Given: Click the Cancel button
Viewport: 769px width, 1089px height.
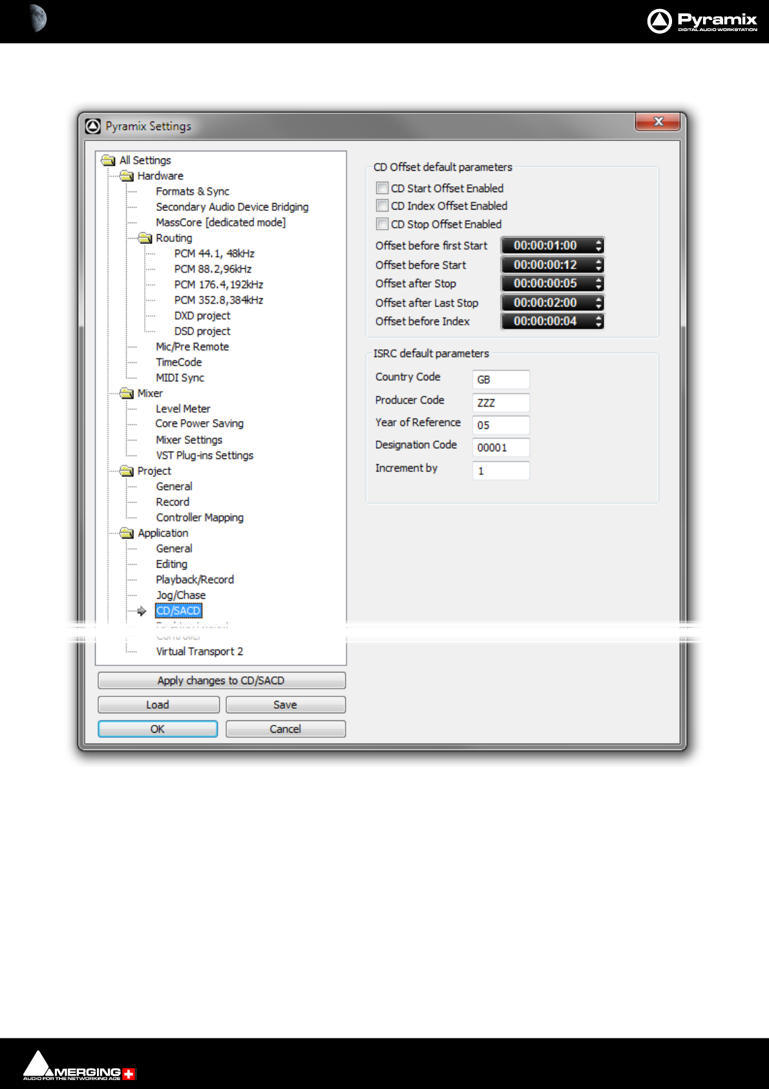Looking at the screenshot, I should (x=286, y=729).
